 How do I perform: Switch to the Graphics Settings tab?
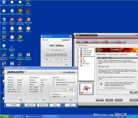point(83,45)
